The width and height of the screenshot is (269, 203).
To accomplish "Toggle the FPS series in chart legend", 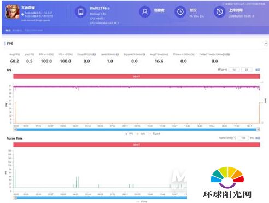I will click(129, 134).
